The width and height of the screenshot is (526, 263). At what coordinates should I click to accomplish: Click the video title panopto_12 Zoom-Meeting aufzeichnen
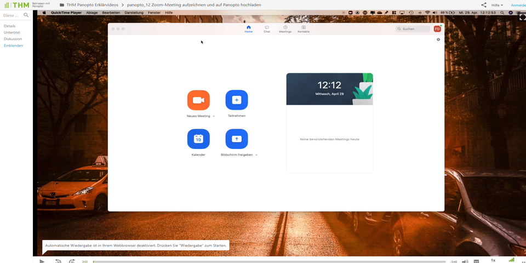coord(194,5)
